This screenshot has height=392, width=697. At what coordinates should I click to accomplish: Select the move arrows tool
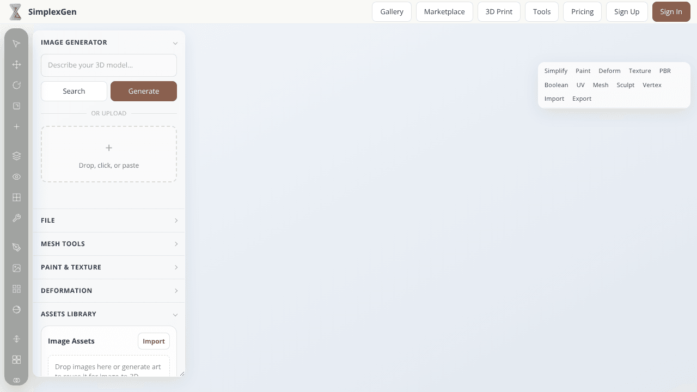pos(16,65)
